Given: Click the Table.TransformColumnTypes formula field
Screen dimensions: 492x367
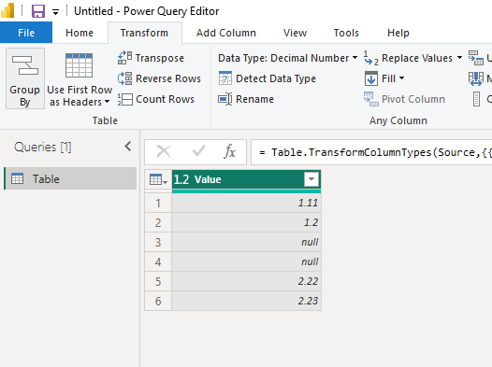Looking at the screenshot, I should click(371, 152).
